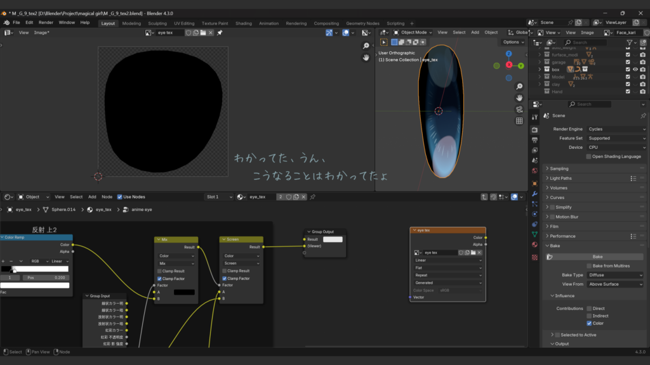Switch to orthographic grid view icon in viewport

519,120
